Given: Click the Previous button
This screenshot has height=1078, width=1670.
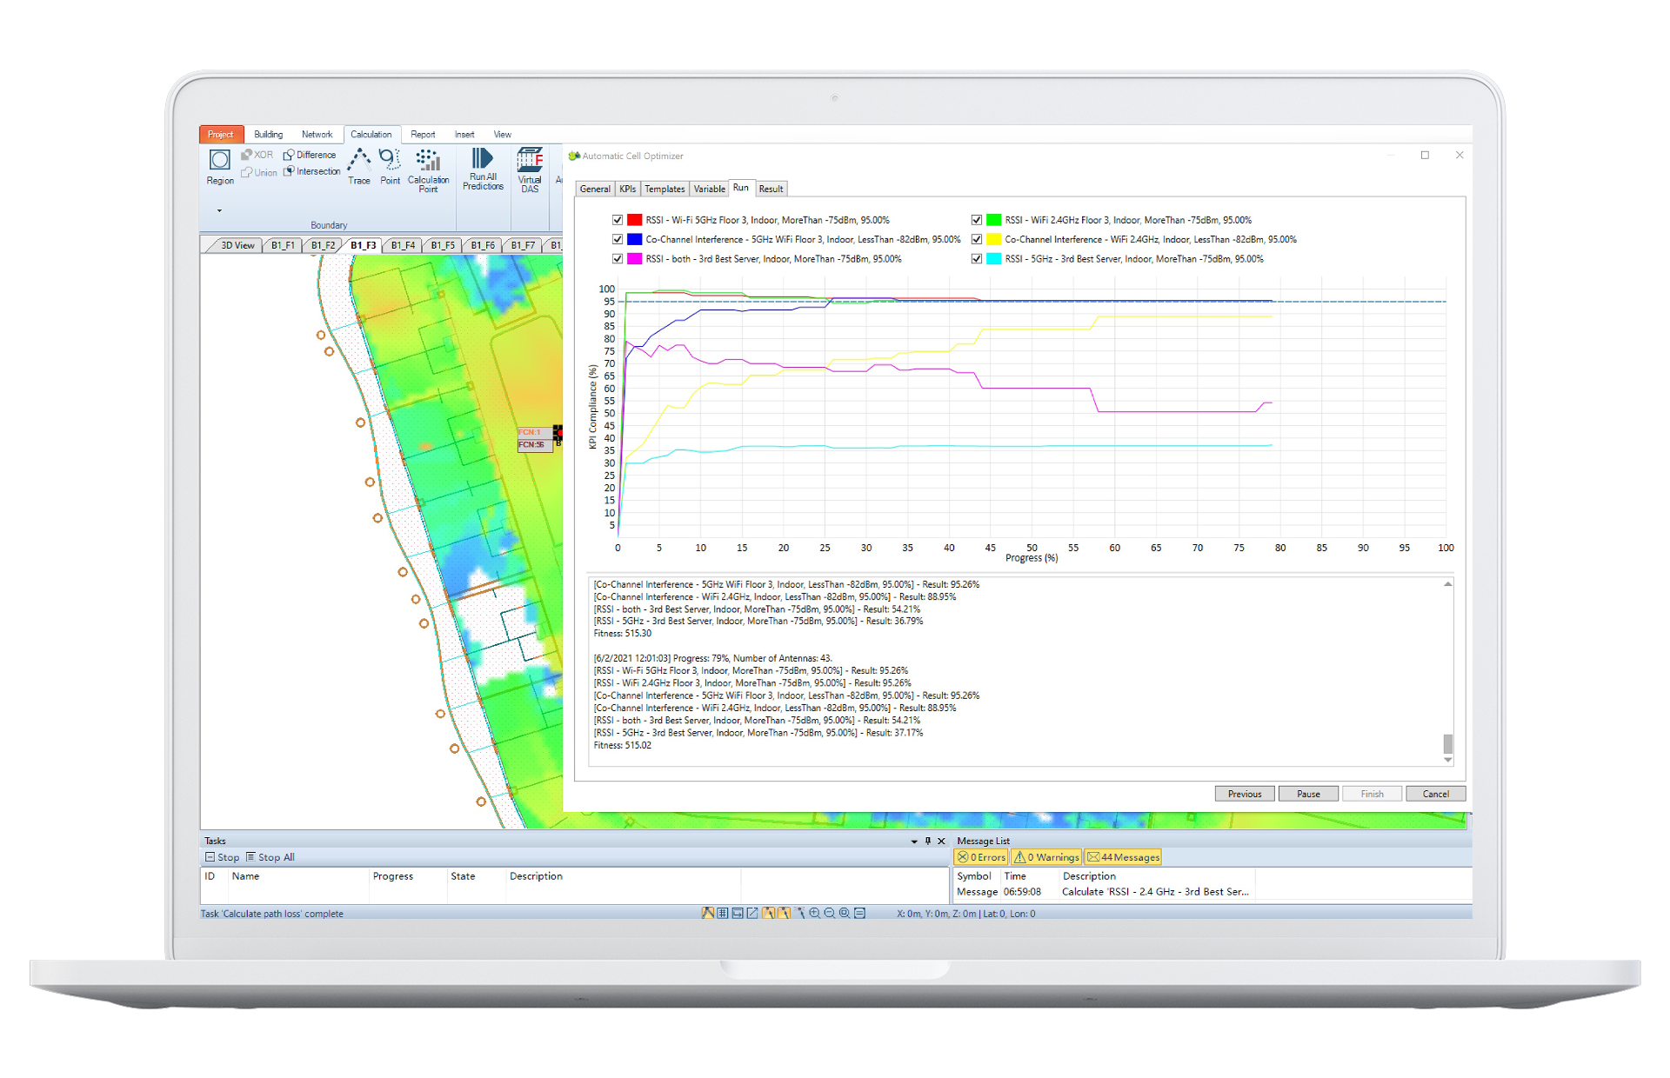Looking at the screenshot, I should (x=1245, y=794).
